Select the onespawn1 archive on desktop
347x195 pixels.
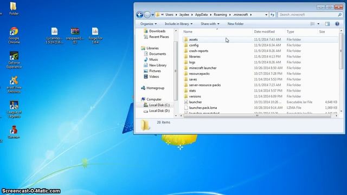coord(75,35)
